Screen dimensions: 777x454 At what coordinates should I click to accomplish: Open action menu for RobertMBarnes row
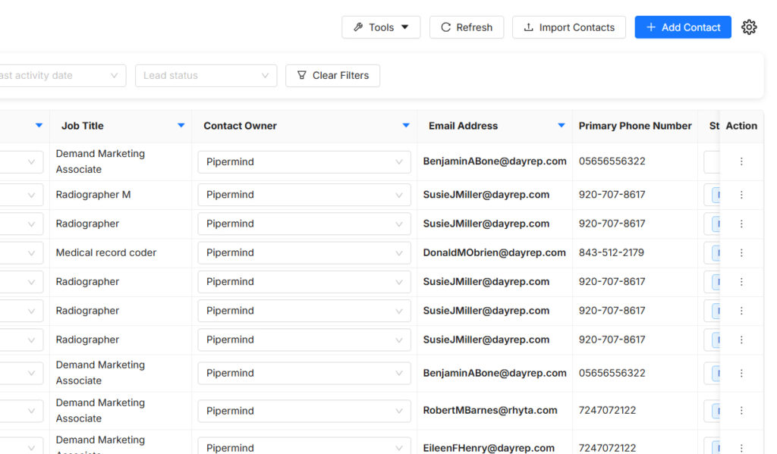741,411
